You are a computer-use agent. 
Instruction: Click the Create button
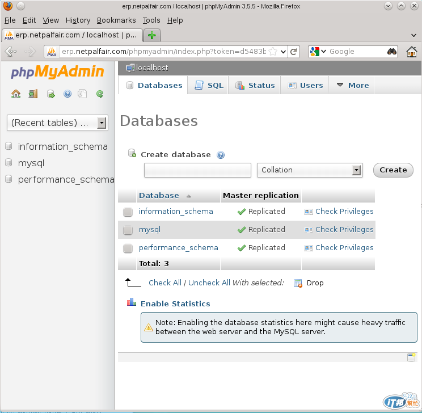tap(393, 170)
